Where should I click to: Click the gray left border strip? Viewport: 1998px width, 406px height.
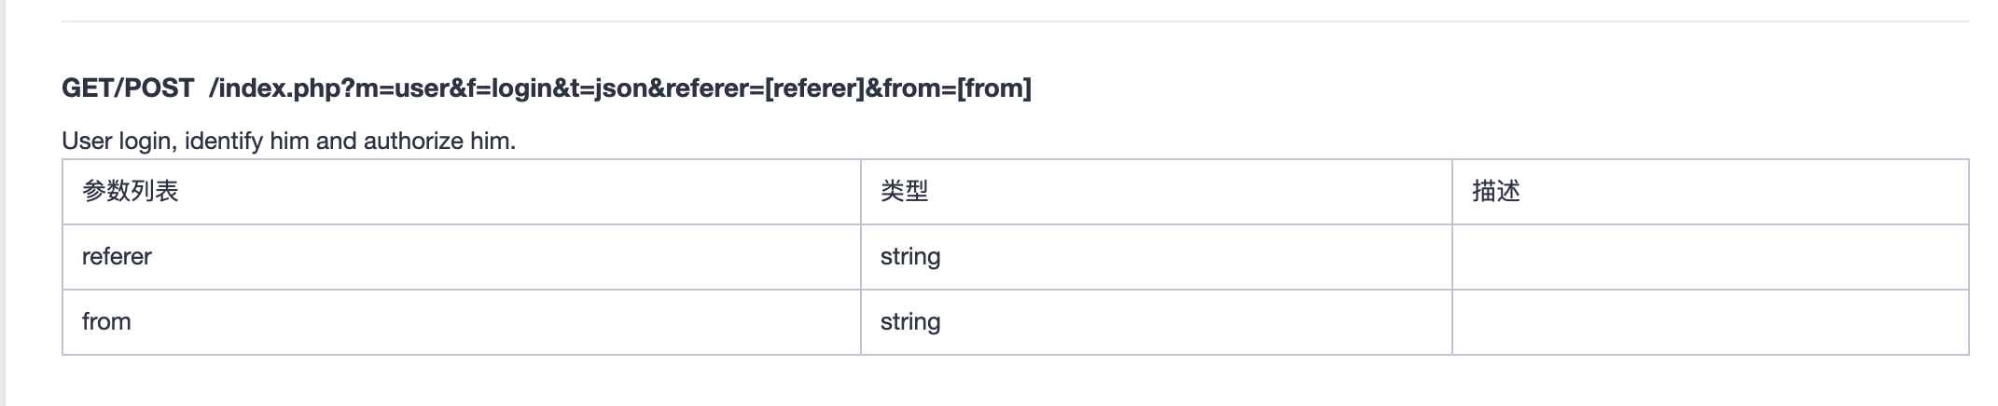(3, 203)
